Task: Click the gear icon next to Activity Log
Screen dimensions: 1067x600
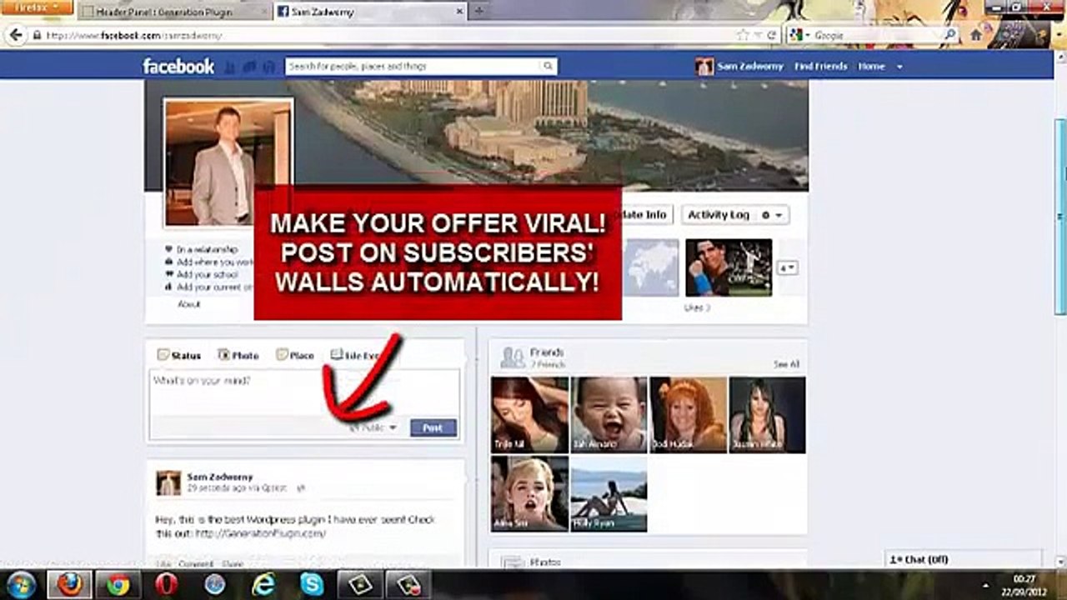Action: [x=765, y=215]
